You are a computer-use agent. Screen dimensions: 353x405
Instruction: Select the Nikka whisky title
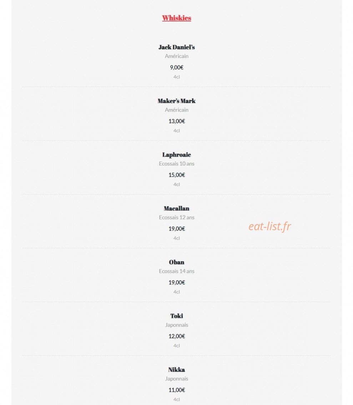tap(176, 370)
